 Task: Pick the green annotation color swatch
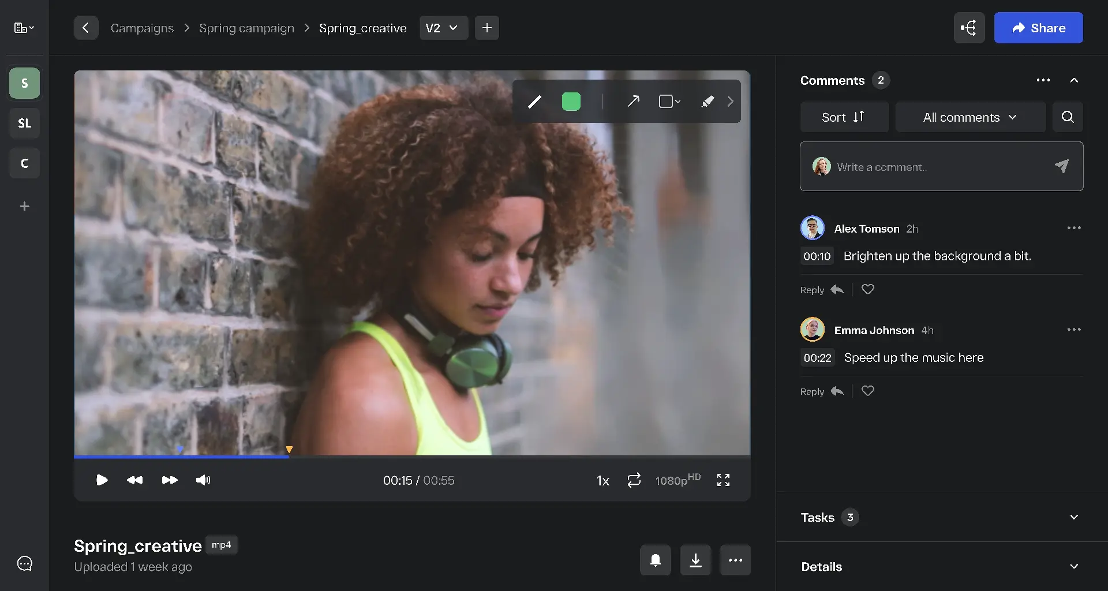click(x=571, y=102)
